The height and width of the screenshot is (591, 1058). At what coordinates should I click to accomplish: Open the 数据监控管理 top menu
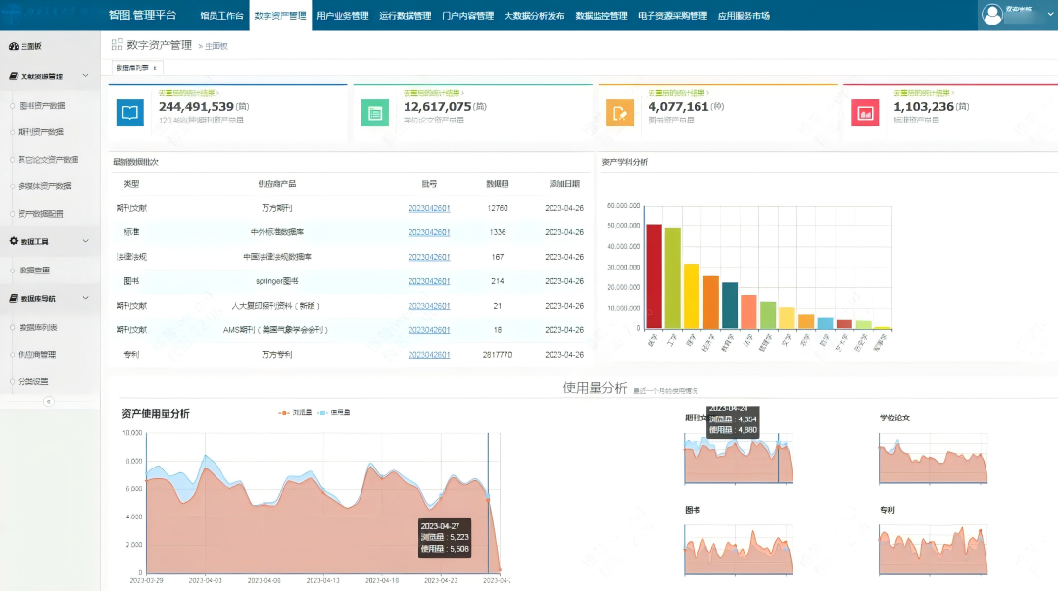tap(601, 16)
